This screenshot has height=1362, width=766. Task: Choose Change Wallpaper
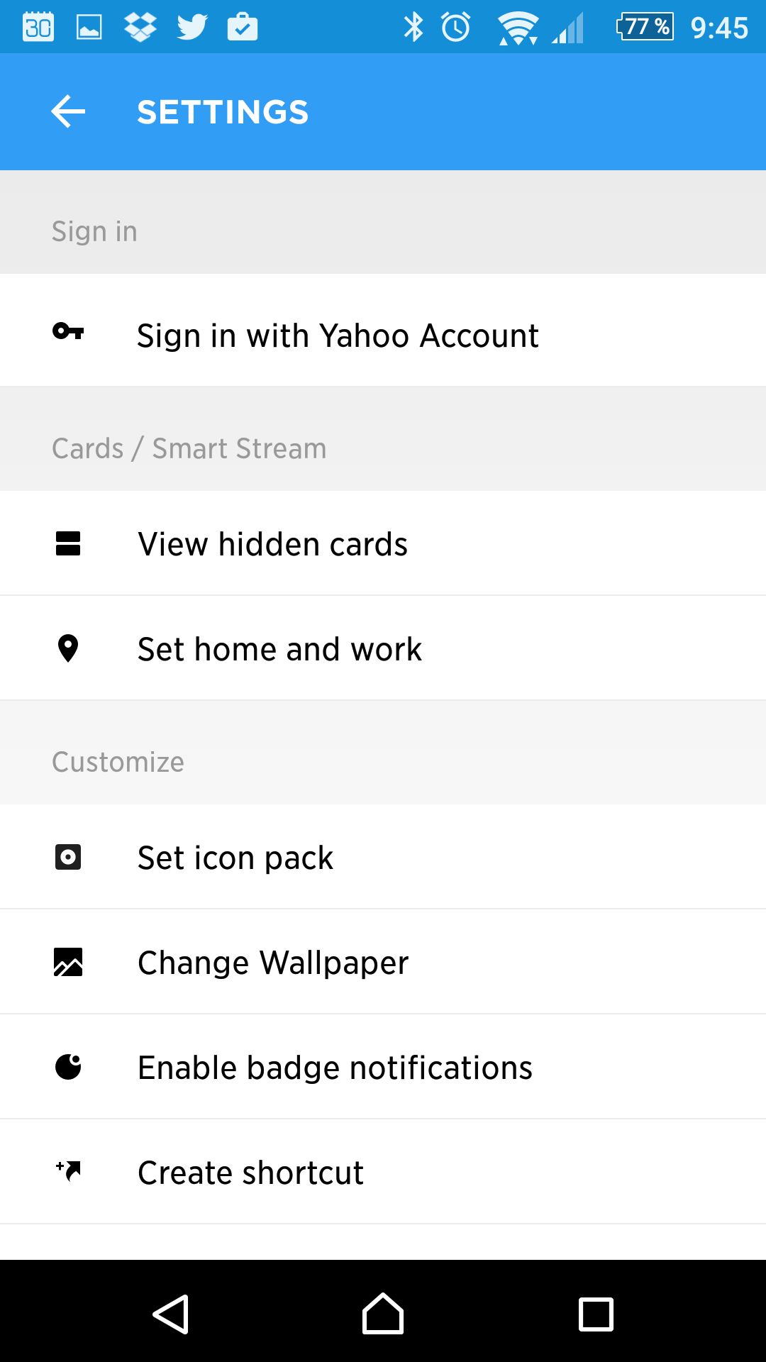coord(383,962)
